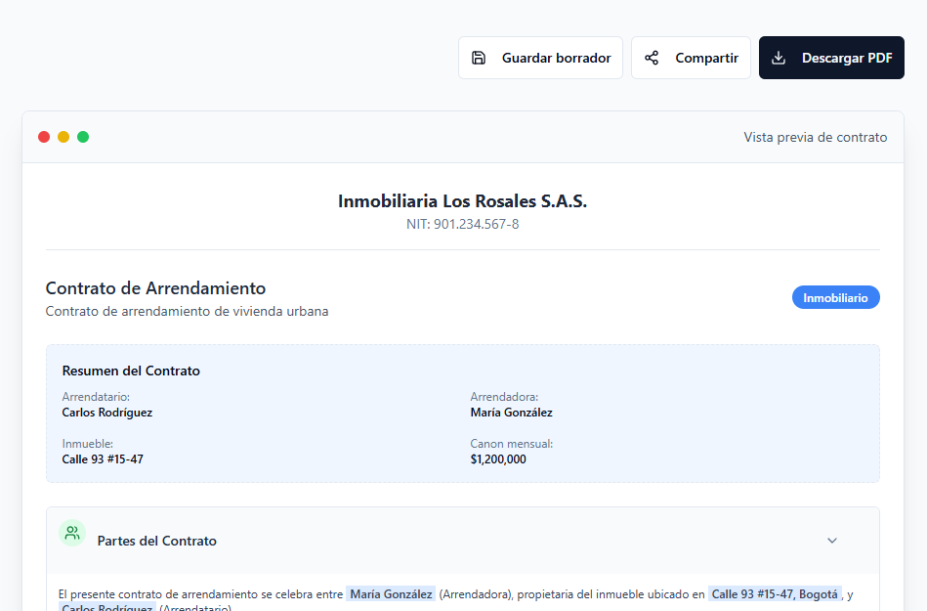
Task: Download the contract with Descargar PDF
Action: click(831, 58)
